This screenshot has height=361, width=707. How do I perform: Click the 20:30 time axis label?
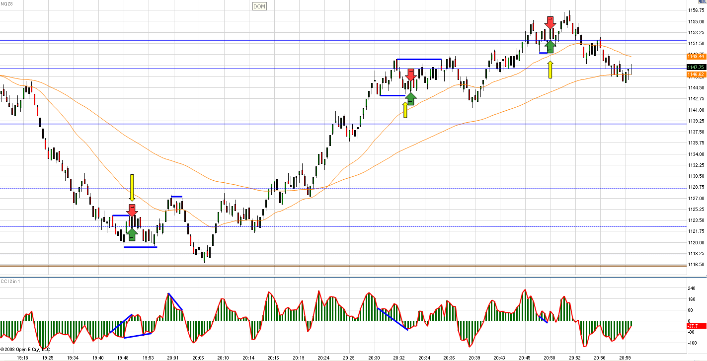pos(374,358)
